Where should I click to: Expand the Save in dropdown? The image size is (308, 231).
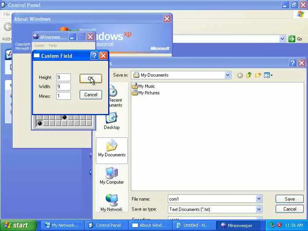click(x=228, y=75)
